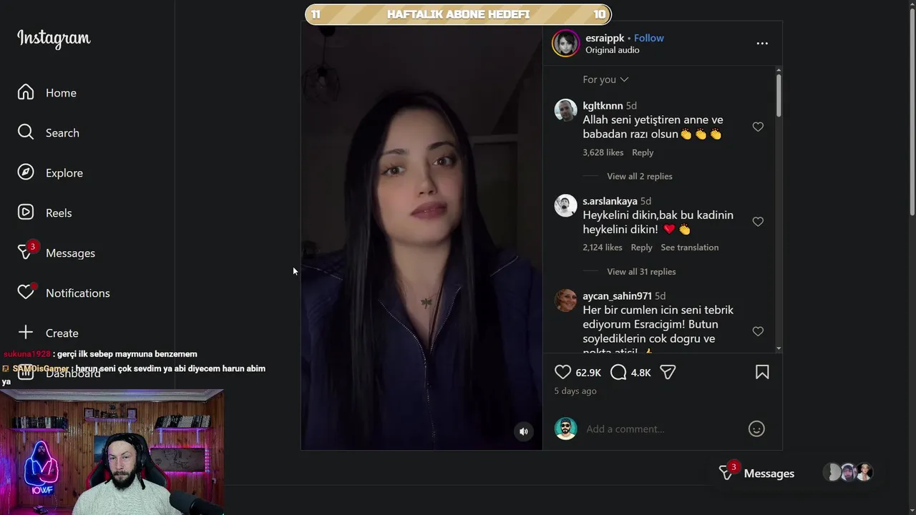Share the reel with the paper plane icon

coord(668,372)
